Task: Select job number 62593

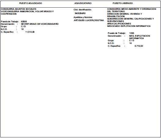Action: (x=24, y=22)
